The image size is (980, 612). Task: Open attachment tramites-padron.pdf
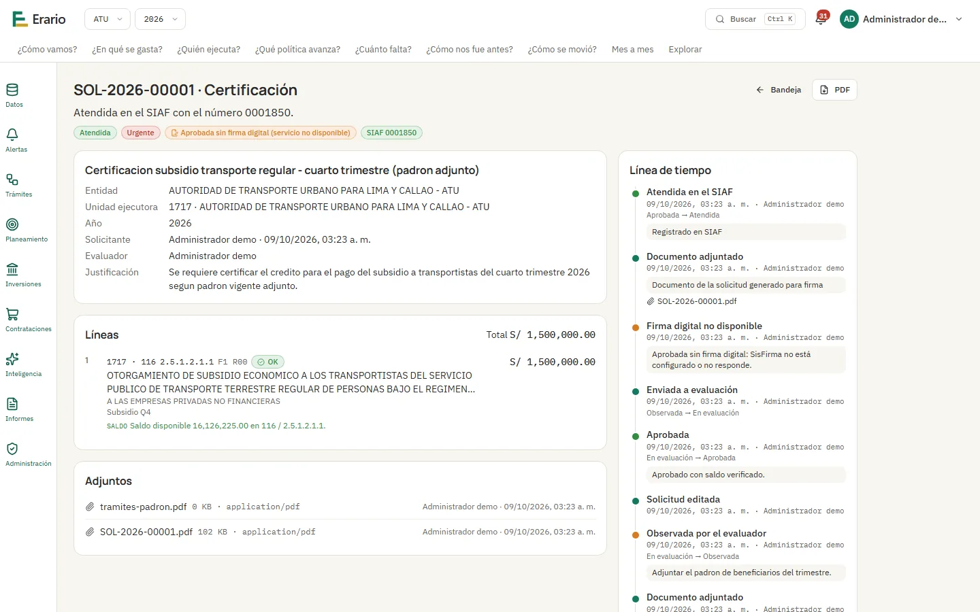point(143,507)
